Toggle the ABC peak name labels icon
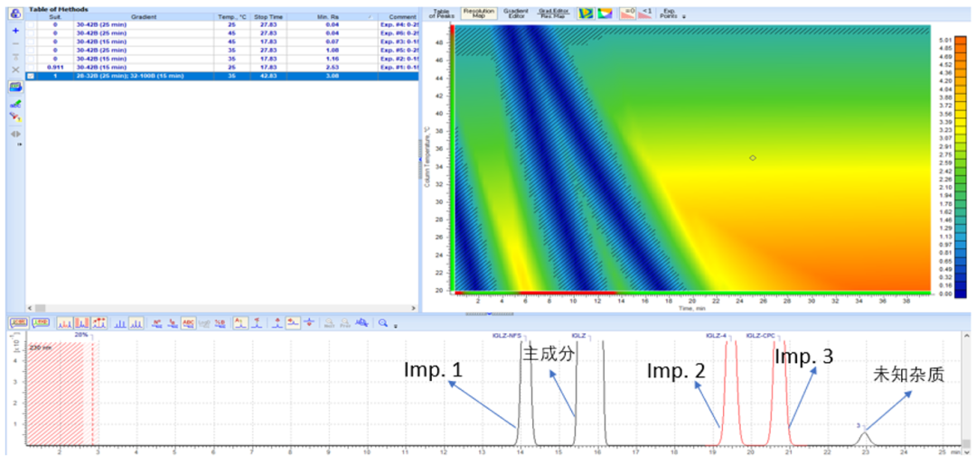The image size is (976, 464). tap(189, 323)
